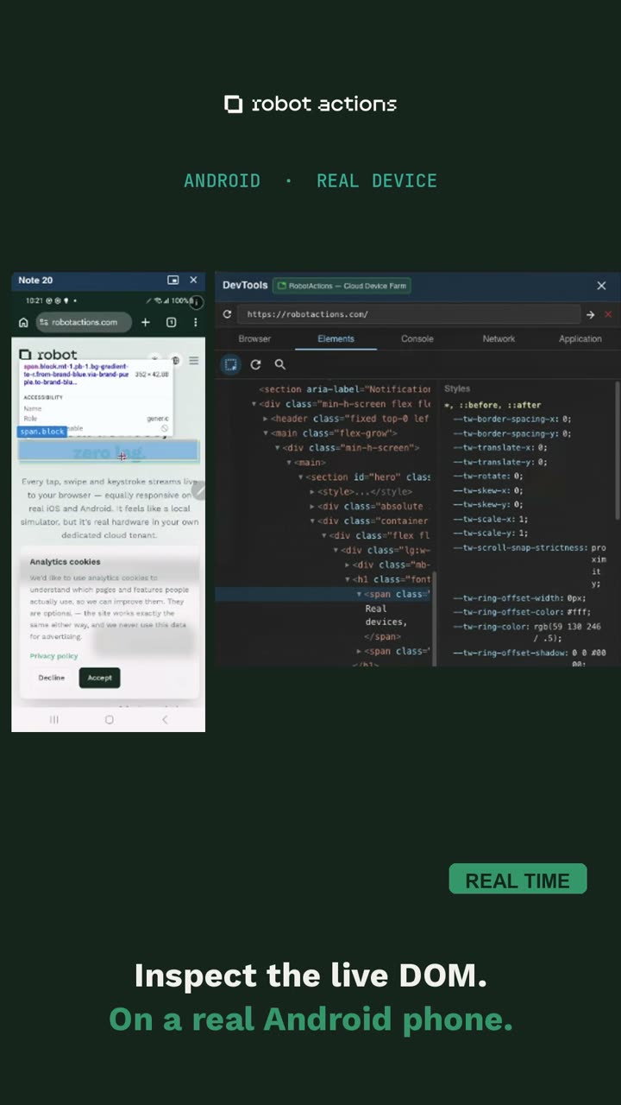The height and width of the screenshot is (1105, 621).
Task: Collapse the div min-h-screen flex node
Action: (x=254, y=404)
